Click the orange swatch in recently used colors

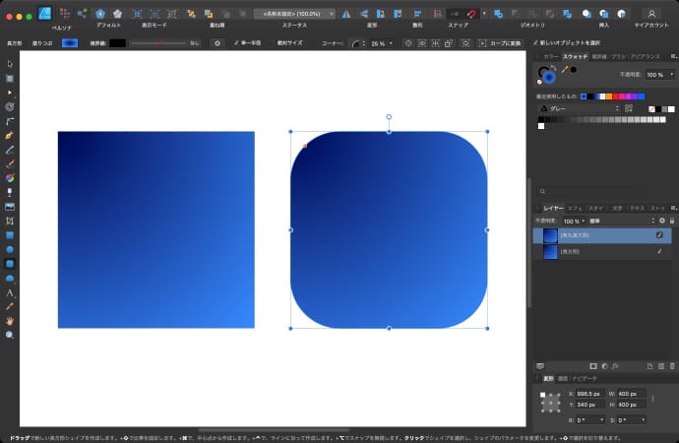(x=609, y=95)
